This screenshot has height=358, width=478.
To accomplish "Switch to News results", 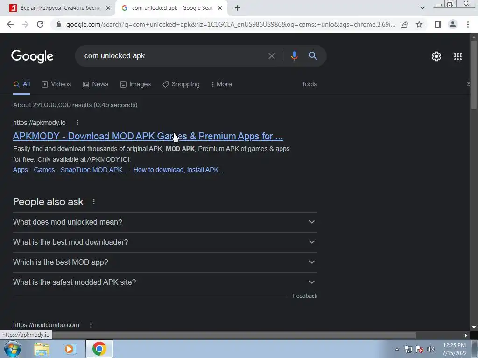I will 95,84.
